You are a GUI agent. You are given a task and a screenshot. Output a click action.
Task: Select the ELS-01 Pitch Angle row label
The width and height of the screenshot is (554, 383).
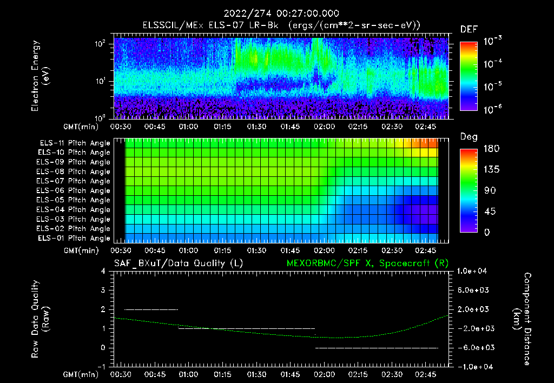[x=74, y=238]
